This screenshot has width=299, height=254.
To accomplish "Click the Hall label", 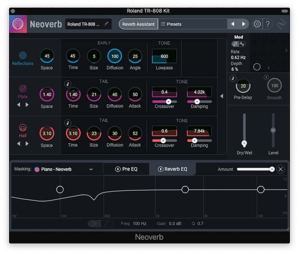I will pos(23,136).
